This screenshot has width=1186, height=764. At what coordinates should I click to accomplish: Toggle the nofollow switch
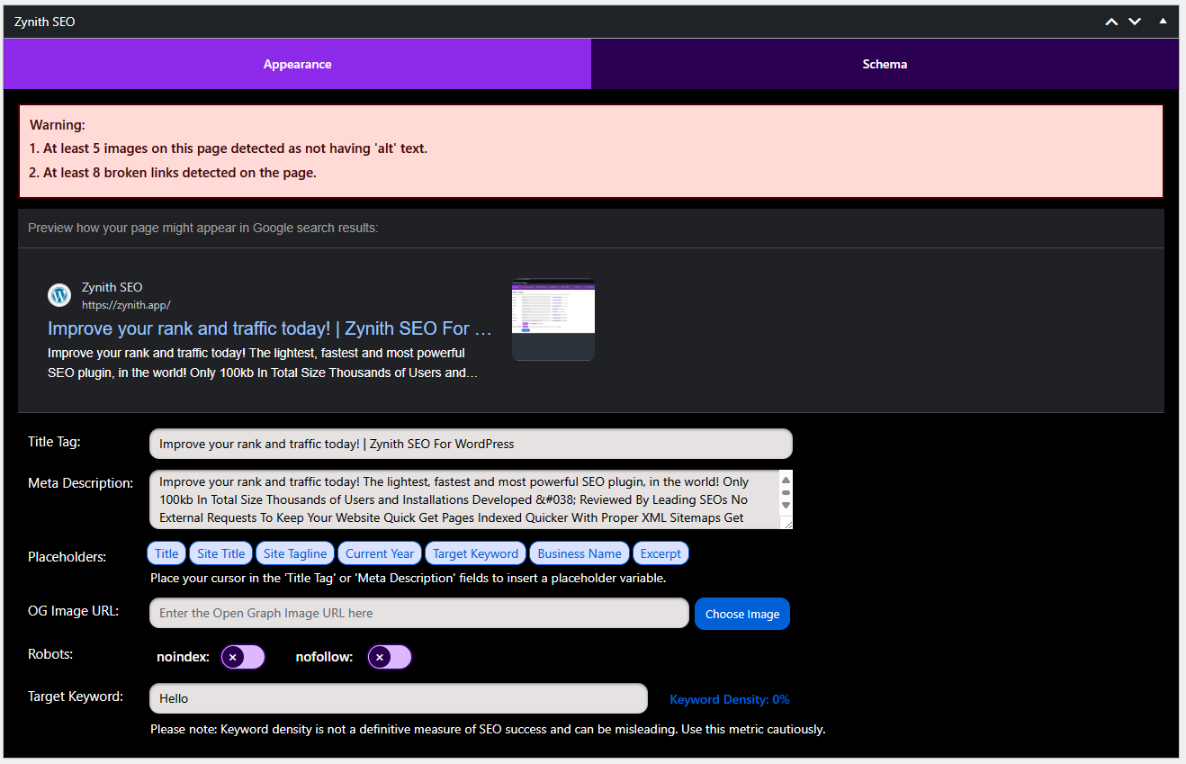point(389,657)
